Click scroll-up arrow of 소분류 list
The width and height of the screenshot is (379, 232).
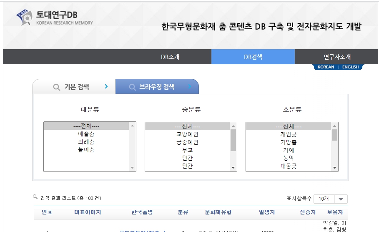click(x=334, y=126)
